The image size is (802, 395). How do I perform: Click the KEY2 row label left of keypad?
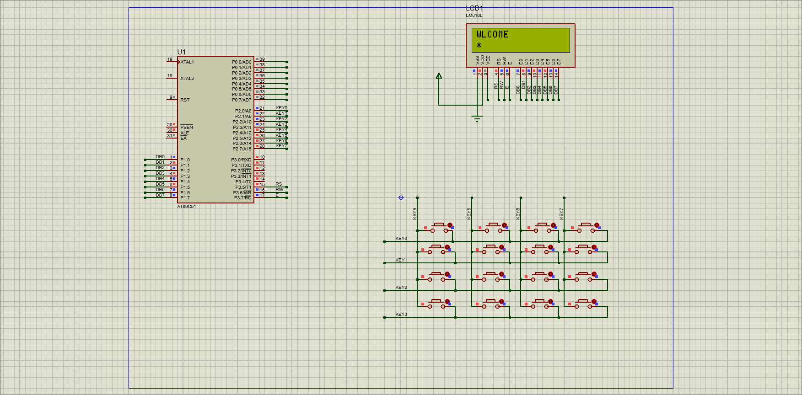(401, 288)
